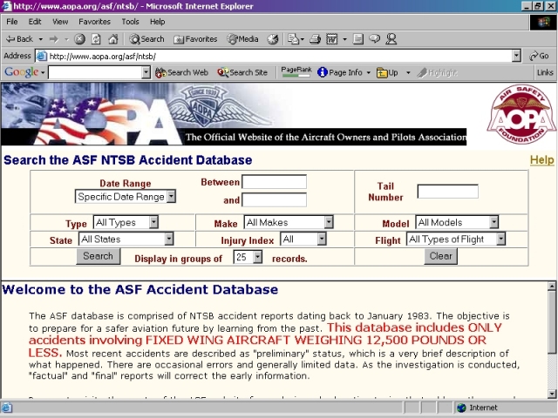Click Google toolbar Search Web button

(x=181, y=72)
